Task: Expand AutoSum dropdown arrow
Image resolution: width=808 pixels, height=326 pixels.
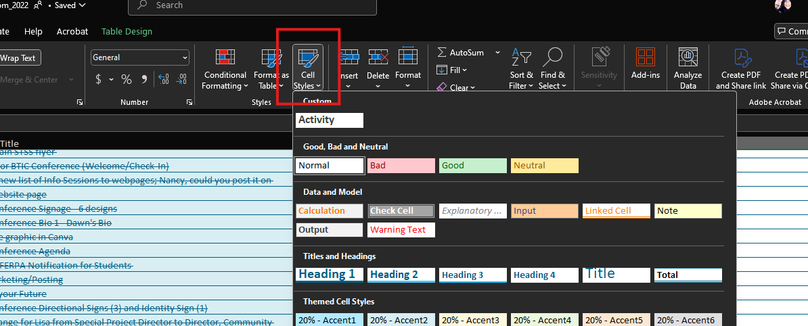Action: coord(497,53)
